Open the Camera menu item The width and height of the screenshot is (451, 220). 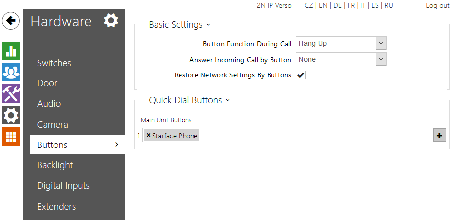coord(53,125)
